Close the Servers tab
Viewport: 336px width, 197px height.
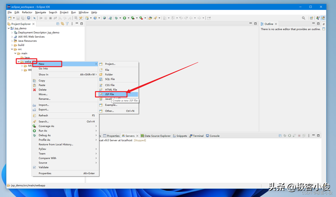[x=138, y=136]
